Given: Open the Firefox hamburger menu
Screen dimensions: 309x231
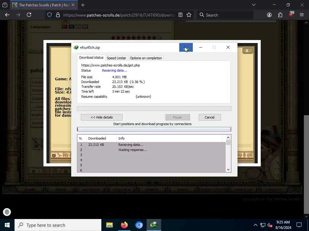Looking at the screenshot, I should [302, 15].
